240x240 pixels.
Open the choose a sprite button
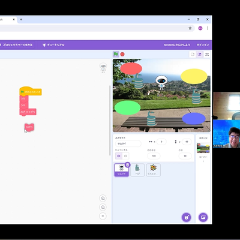[187, 217]
